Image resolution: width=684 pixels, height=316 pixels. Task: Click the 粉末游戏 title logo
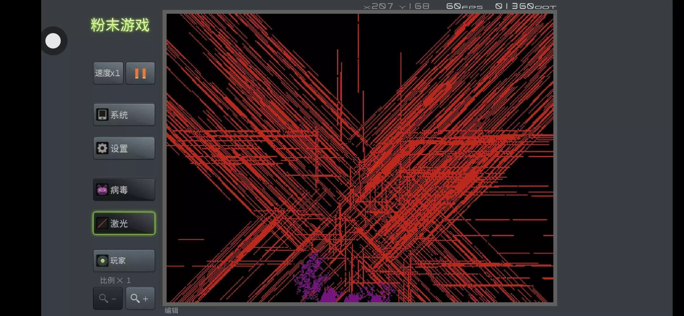point(120,25)
